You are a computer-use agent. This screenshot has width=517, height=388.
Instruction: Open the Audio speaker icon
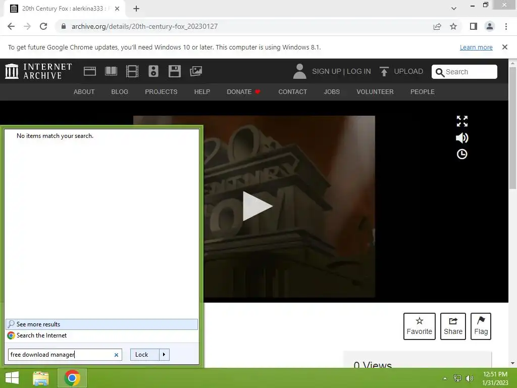point(153,71)
